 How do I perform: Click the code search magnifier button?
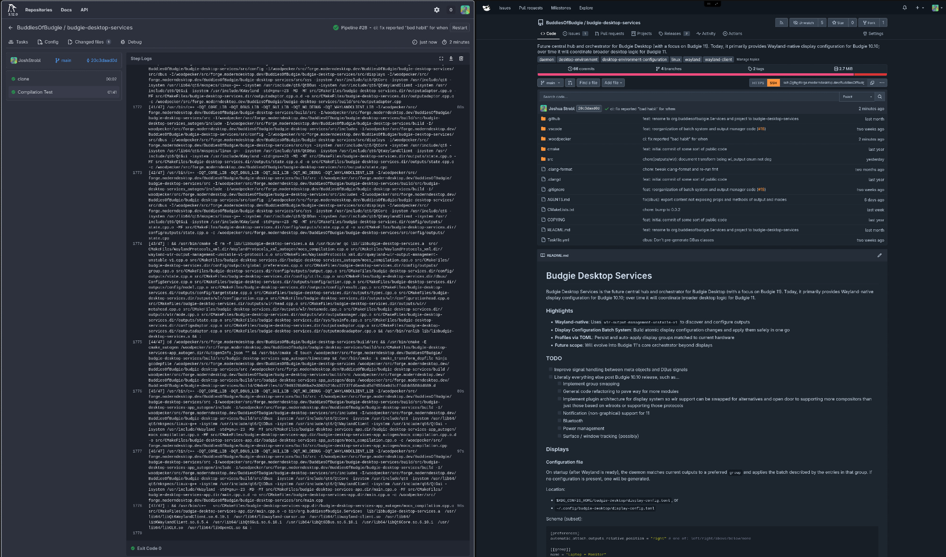pos(880,97)
